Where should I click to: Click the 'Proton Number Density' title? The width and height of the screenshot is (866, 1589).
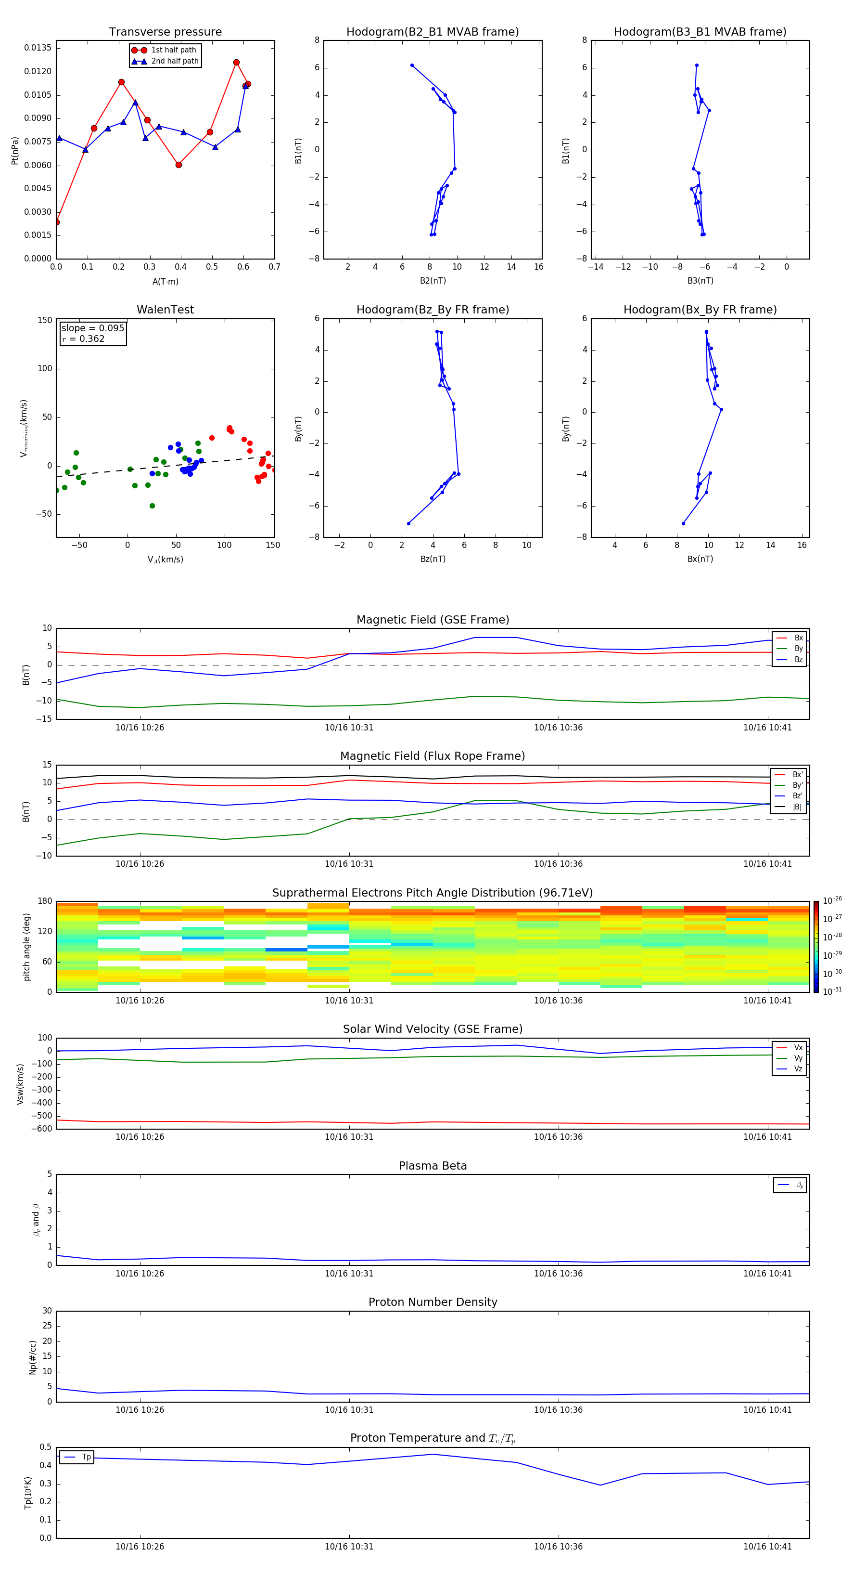[x=433, y=1302]
